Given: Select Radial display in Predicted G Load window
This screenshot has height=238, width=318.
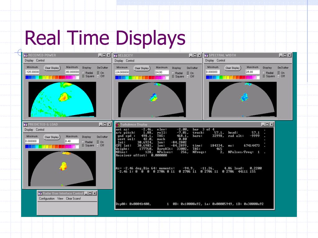Looking at the screenshot, I should [x=83, y=142].
